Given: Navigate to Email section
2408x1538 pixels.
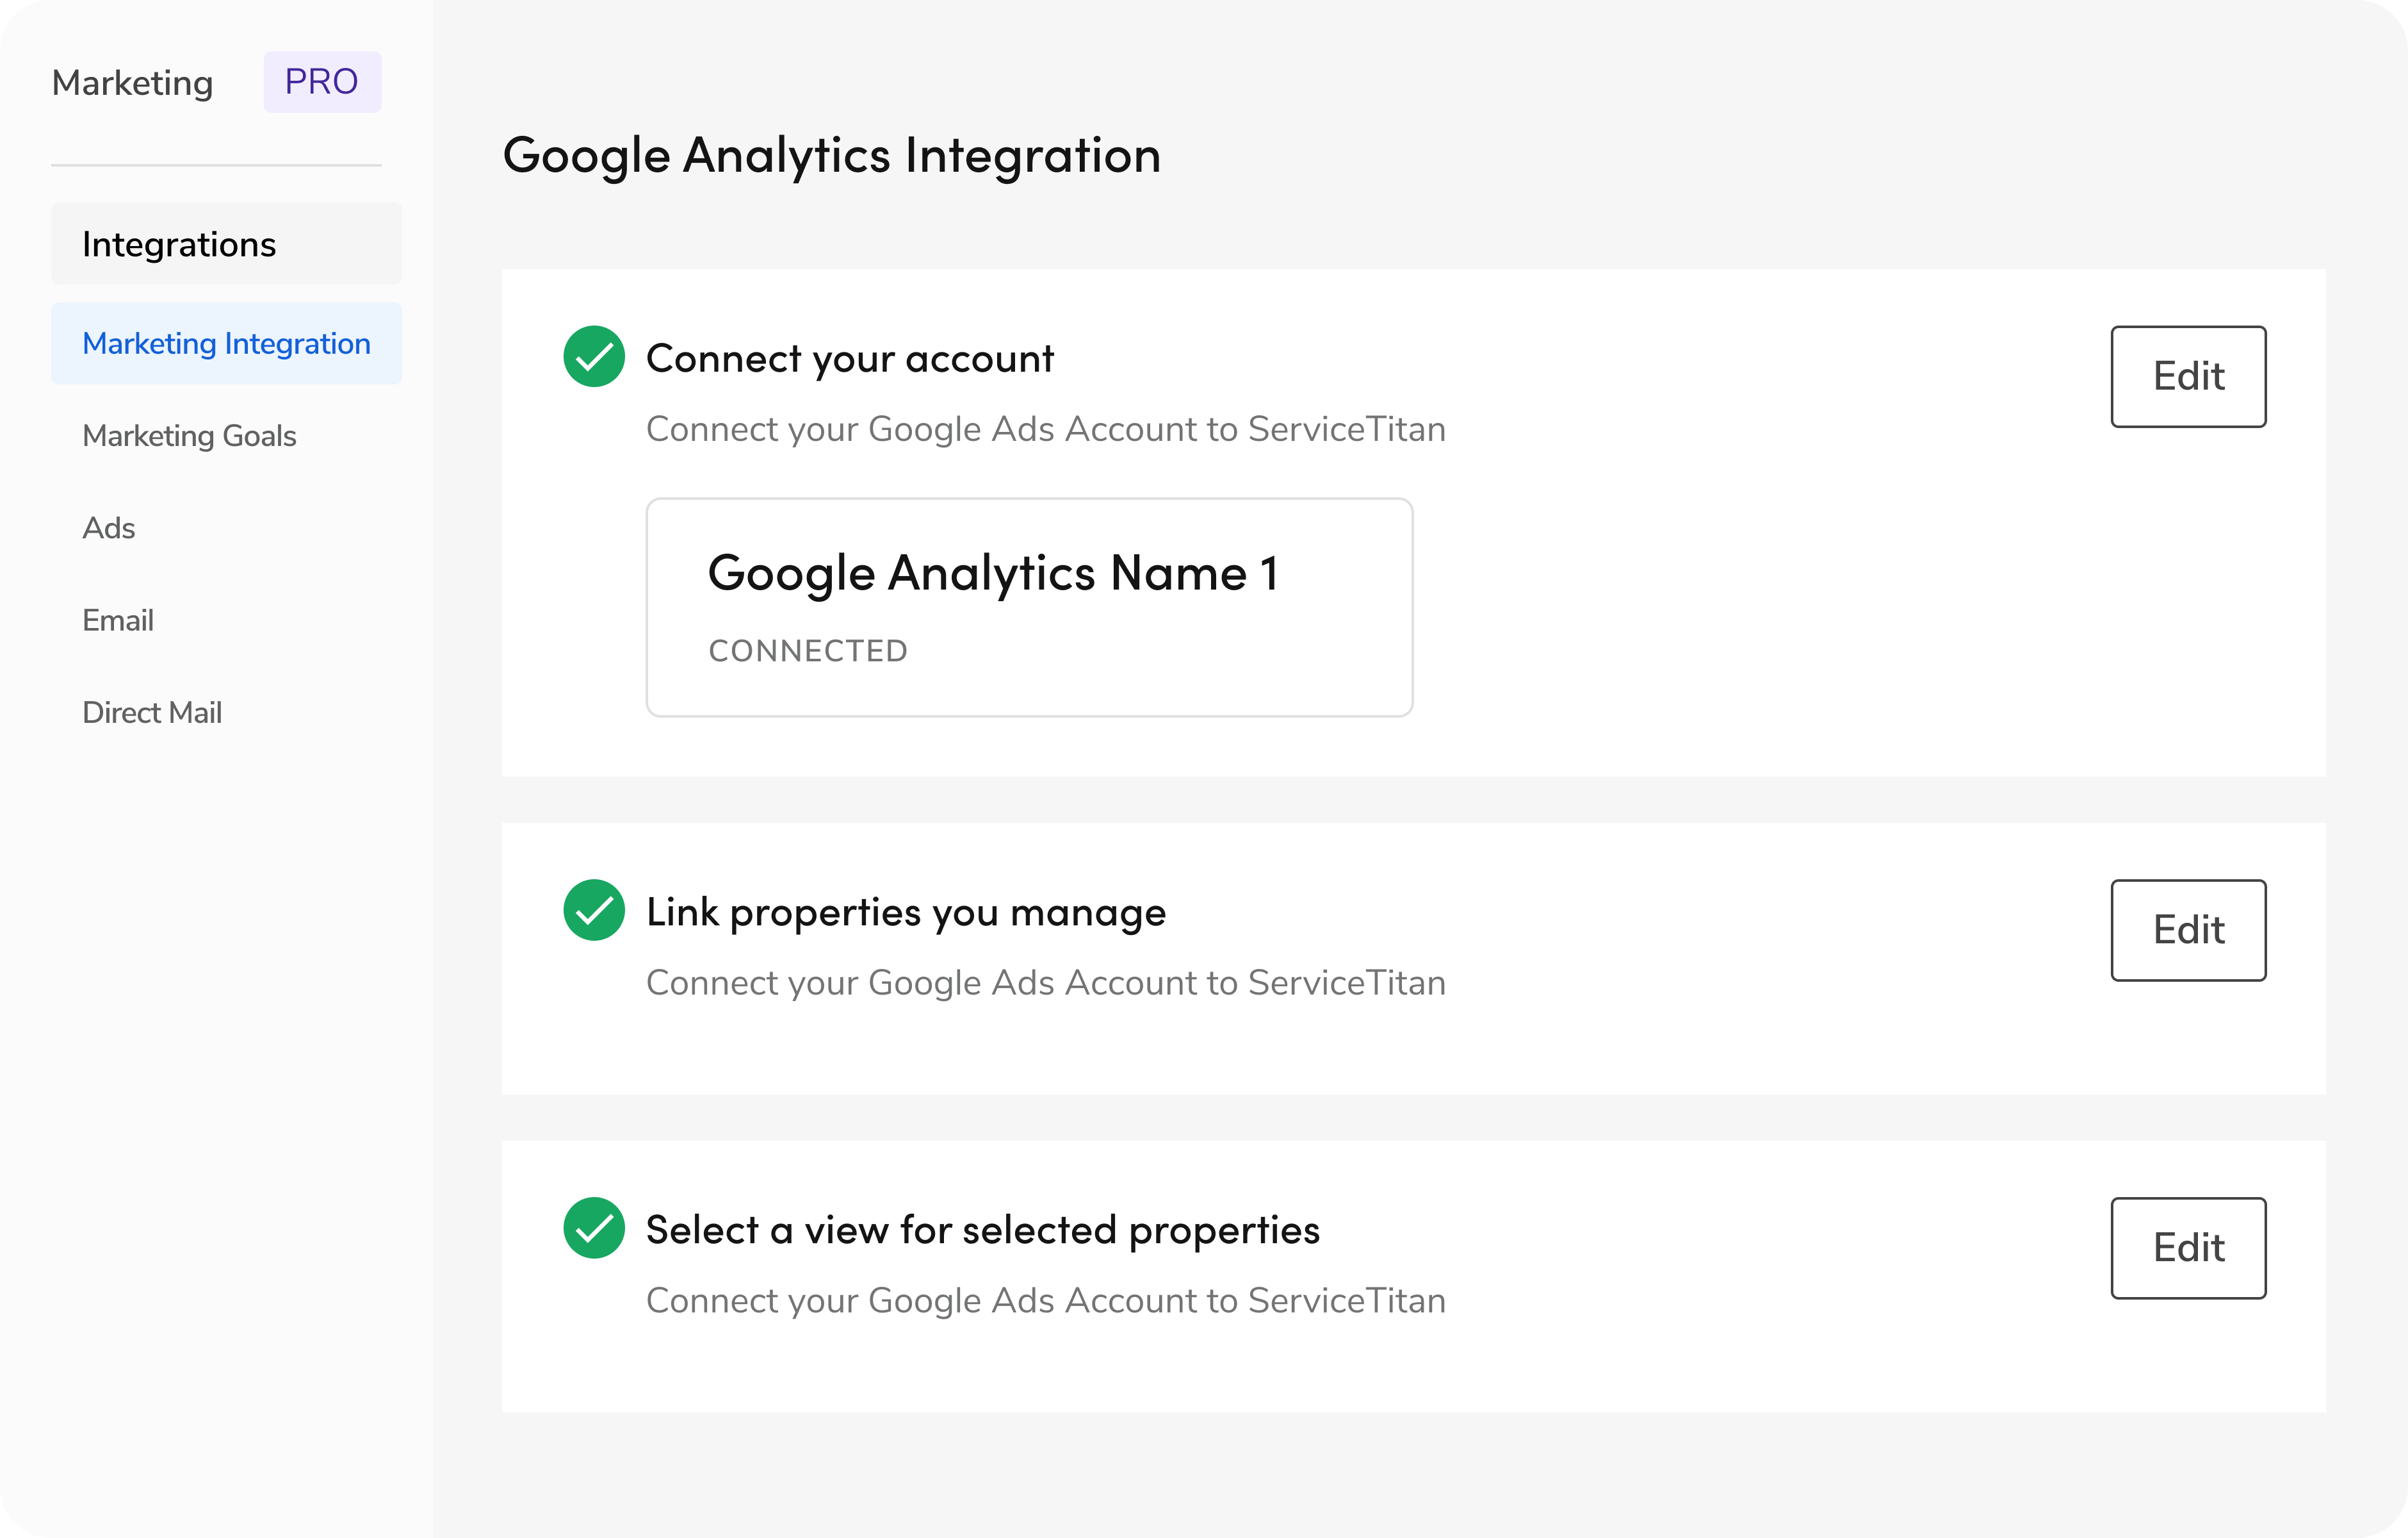Looking at the screenshot, I should [118, 620].
